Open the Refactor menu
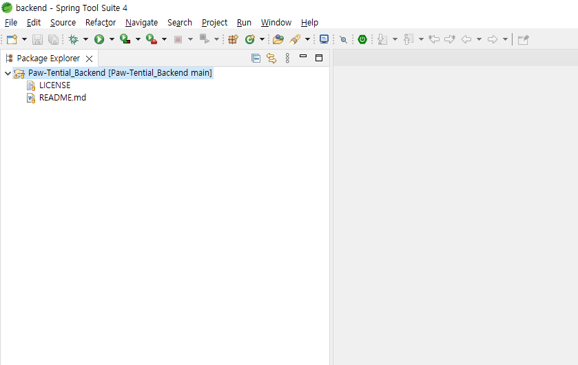Viewport: 578px width, 365px height. [x=101, y=23]
